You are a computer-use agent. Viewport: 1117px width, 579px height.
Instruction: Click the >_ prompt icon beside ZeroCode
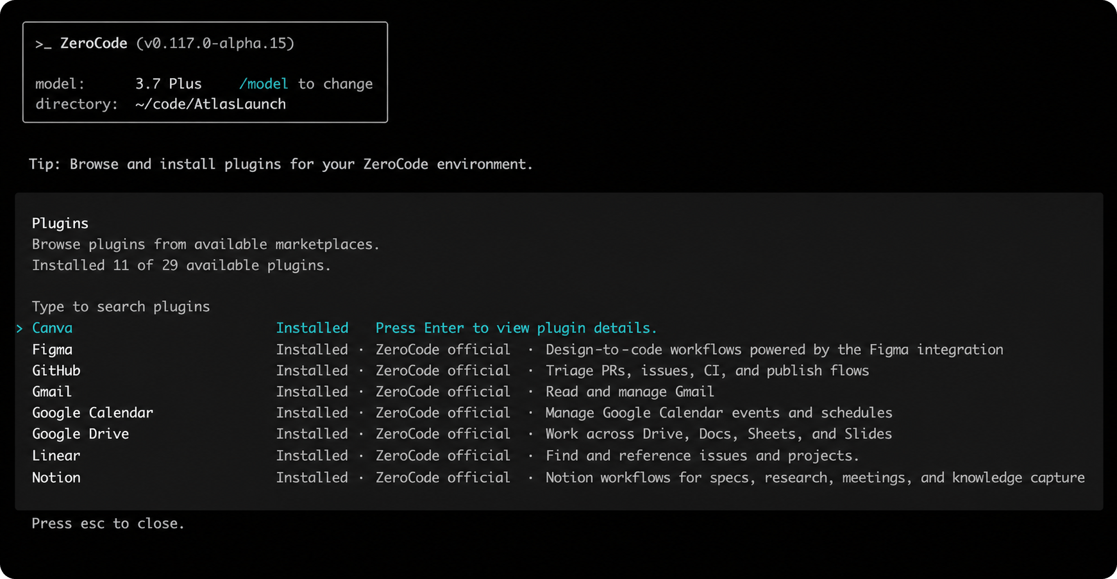(x=44, y=44)
